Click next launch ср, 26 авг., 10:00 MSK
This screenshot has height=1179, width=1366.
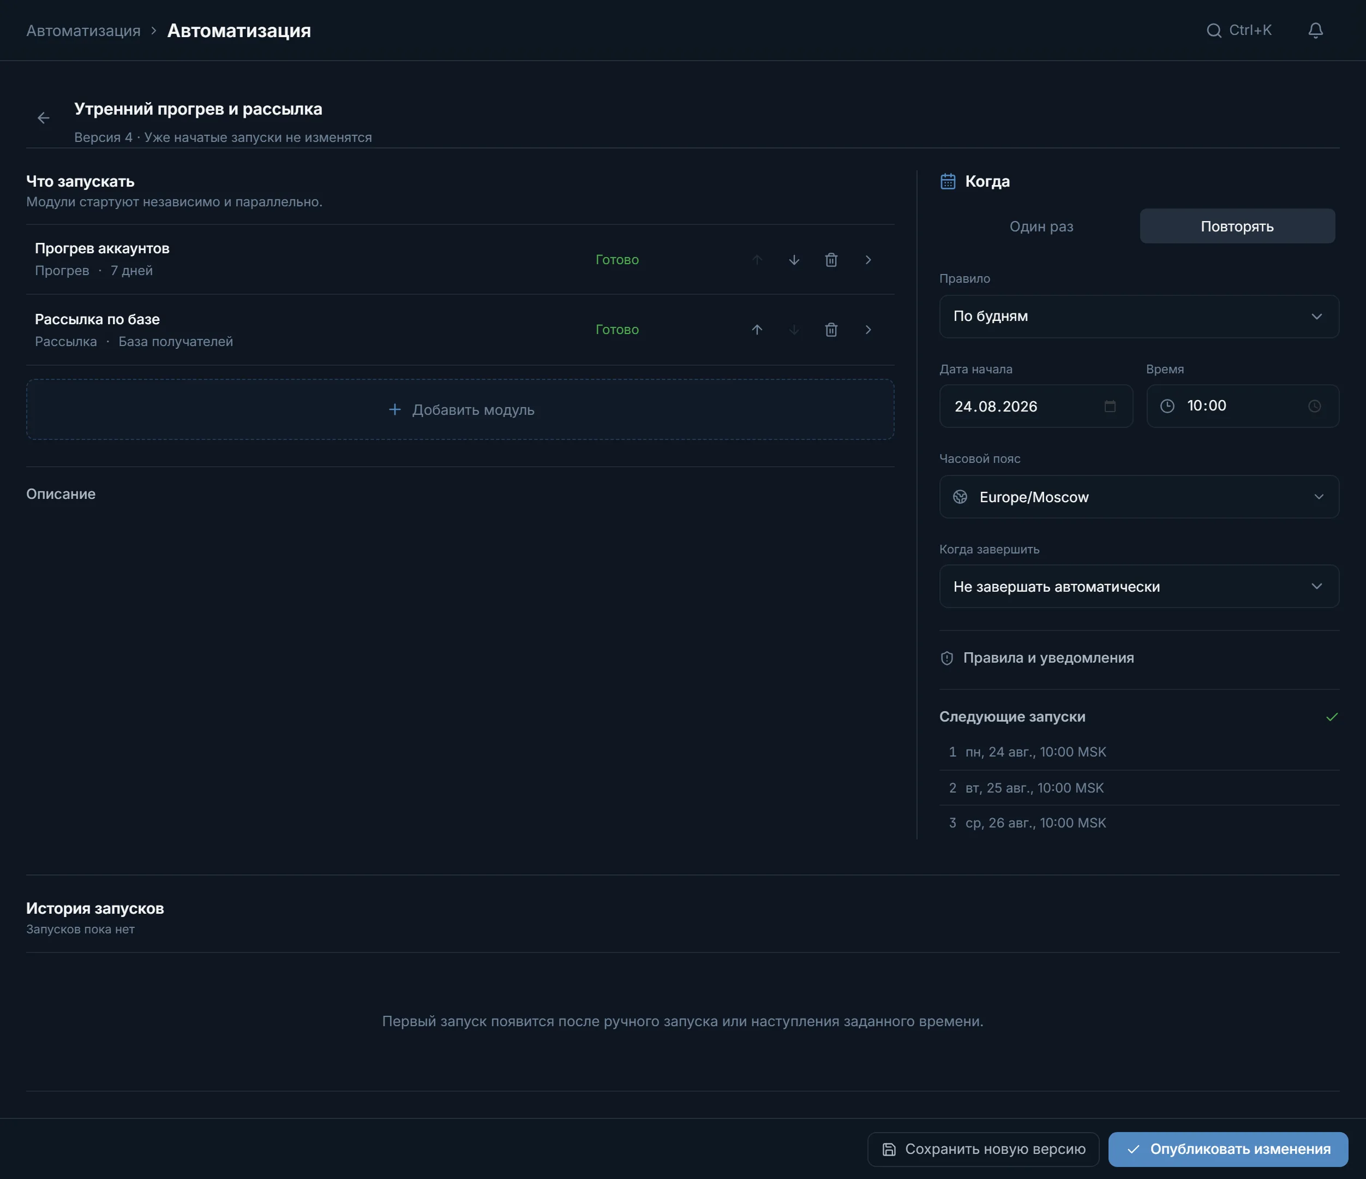(x=1036, y=823)
